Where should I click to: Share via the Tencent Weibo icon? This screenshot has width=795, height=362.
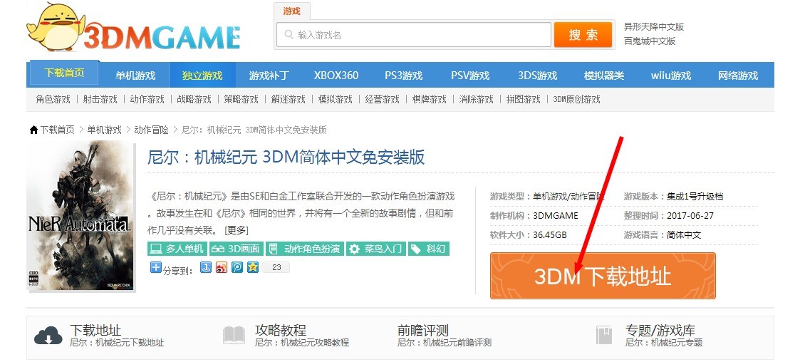coord(237,267)
